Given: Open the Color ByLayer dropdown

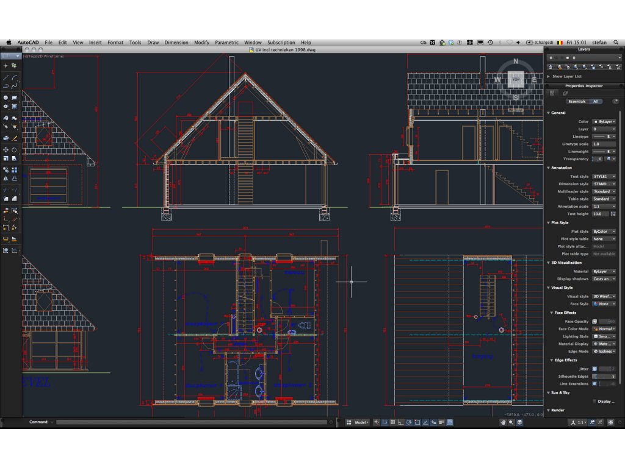Looking at the screenshot, I should [604, 121].
